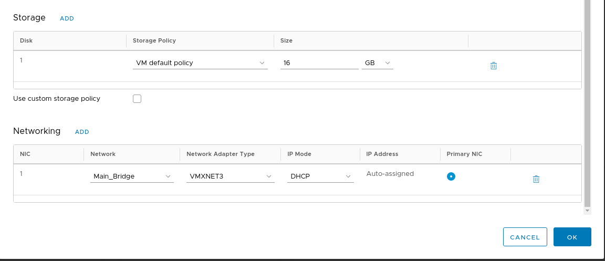This screenshot has width=605, height=261.
Task: Confirm with the OK button
Action: click(x=572, y=237)
